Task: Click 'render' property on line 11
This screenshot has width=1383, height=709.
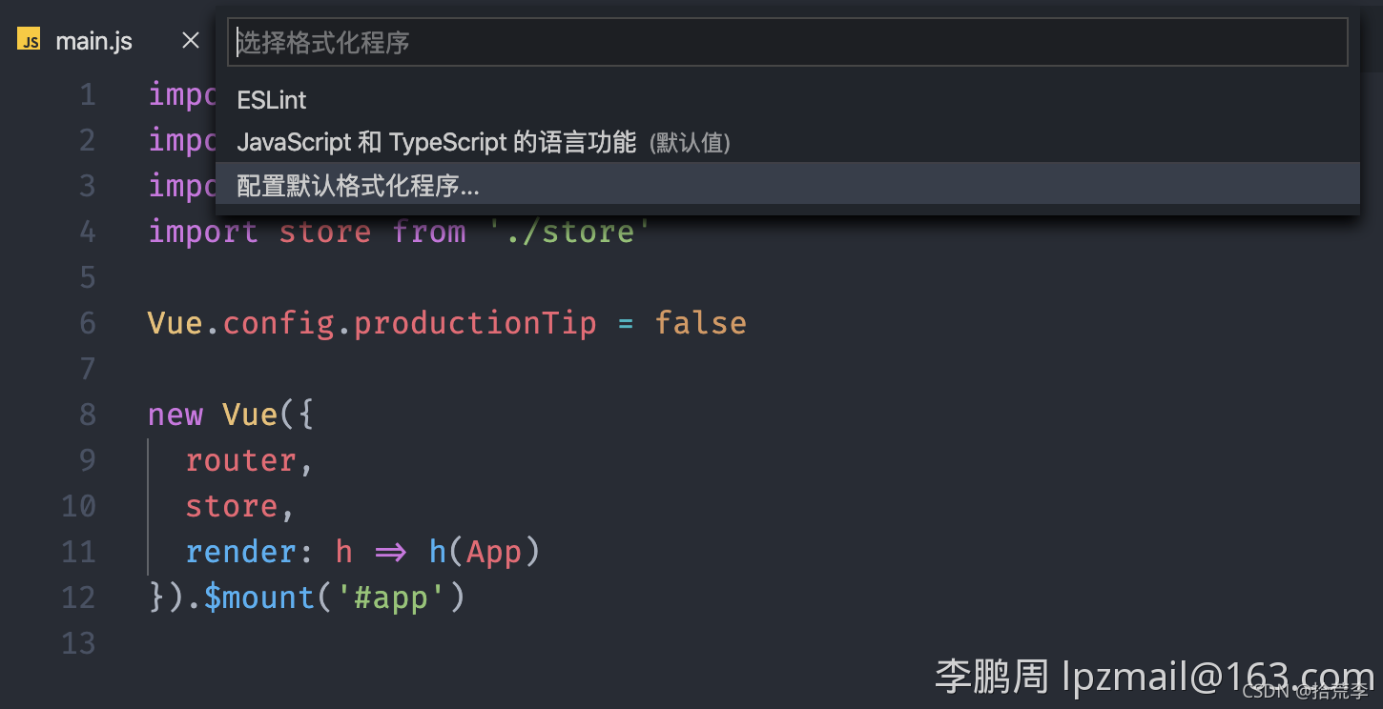Action: click(241, 552)
